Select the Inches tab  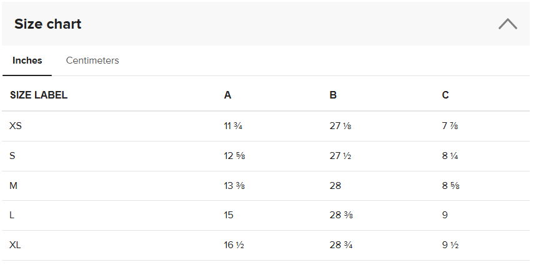tap(27, 60)
